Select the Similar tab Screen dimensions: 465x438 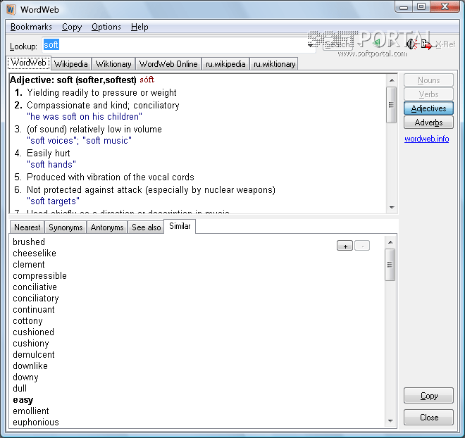coord(180,226)
